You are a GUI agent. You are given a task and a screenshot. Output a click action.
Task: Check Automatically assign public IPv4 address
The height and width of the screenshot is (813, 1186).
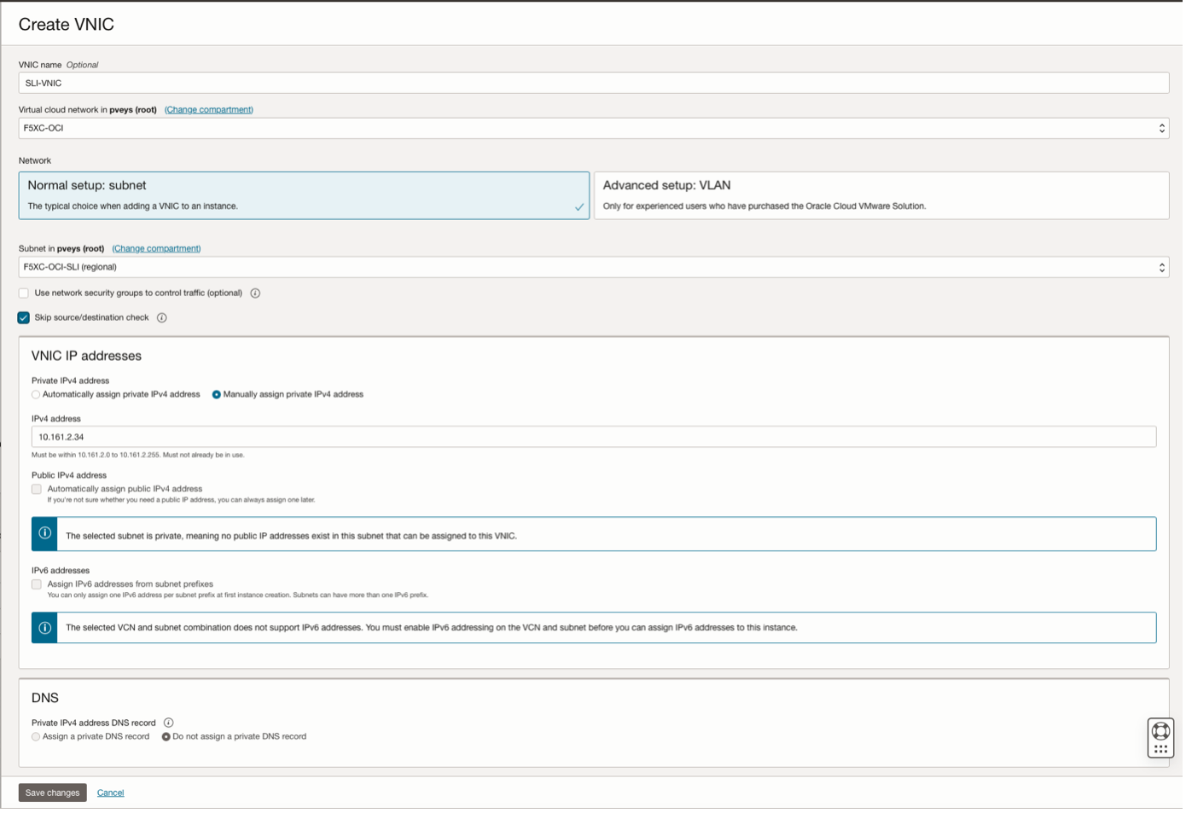[x=36, y=489]
